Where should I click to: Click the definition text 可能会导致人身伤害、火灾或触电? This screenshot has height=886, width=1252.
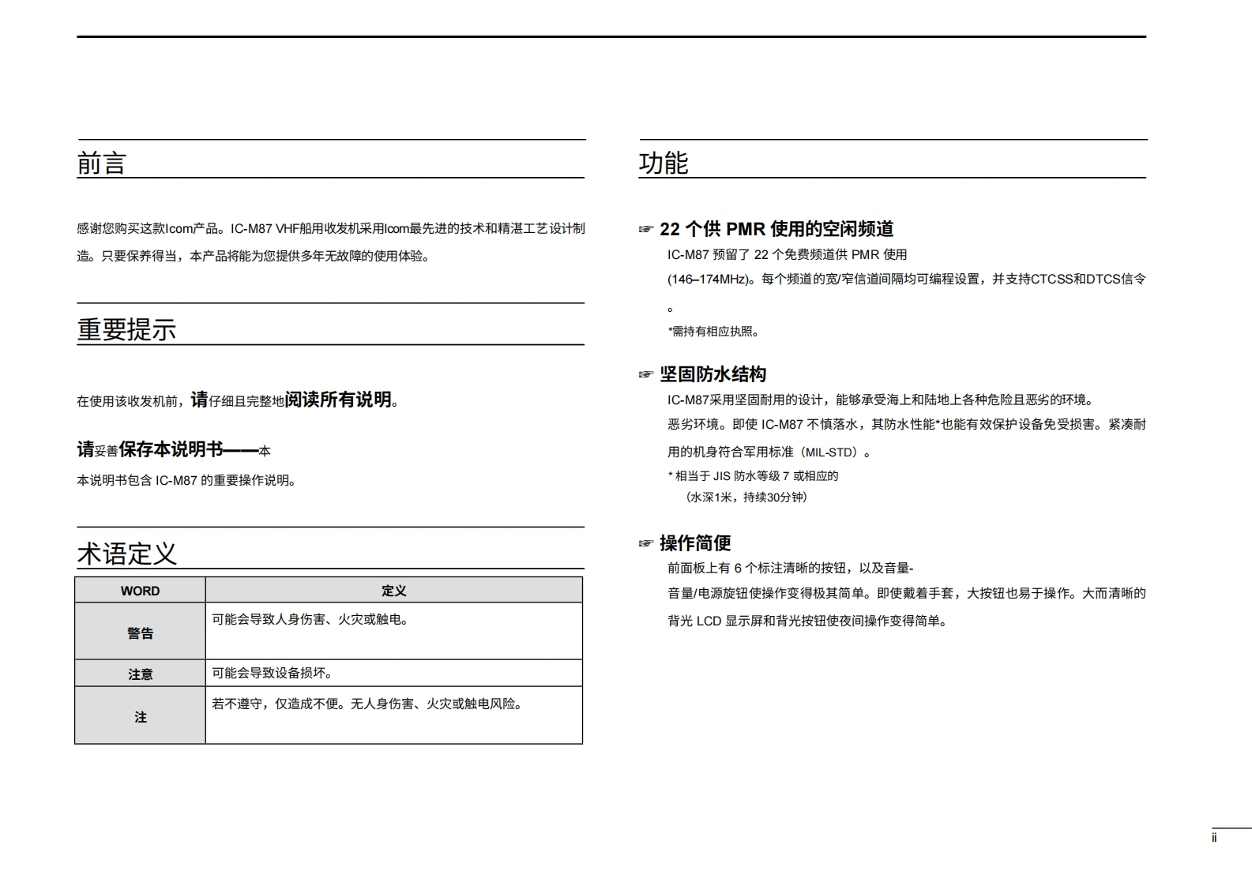(x=311, y=620)
